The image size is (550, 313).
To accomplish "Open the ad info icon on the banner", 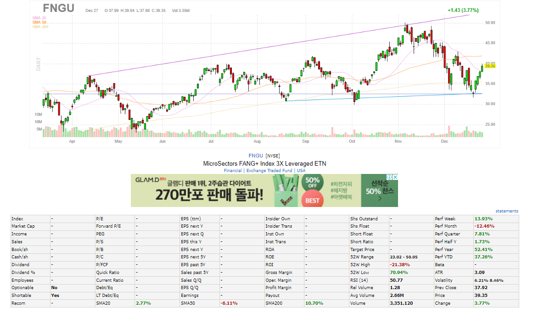I will [389, 177].
